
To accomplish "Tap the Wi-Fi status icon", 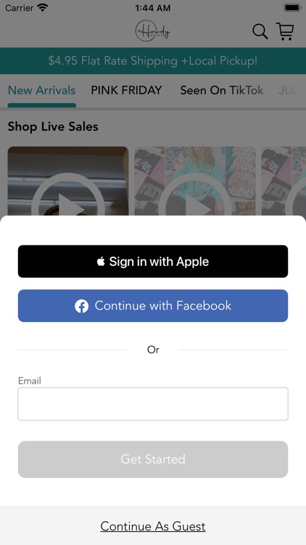I will 43,8.
